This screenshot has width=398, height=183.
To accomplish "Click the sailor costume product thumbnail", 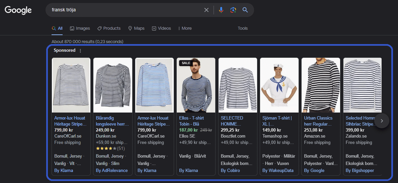I will 279,85.
